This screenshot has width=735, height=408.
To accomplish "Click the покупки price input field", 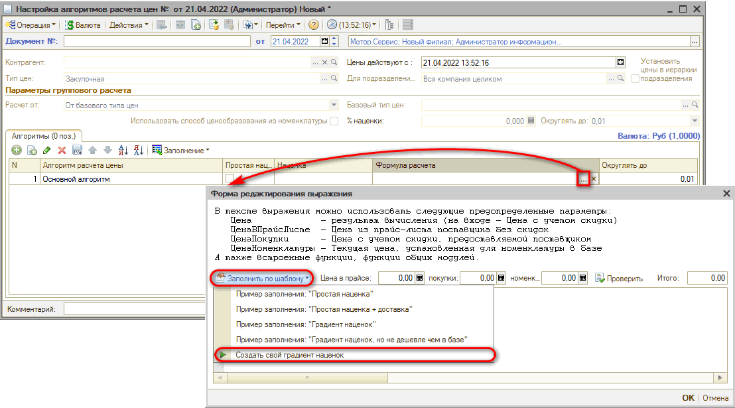I will 478,278.
